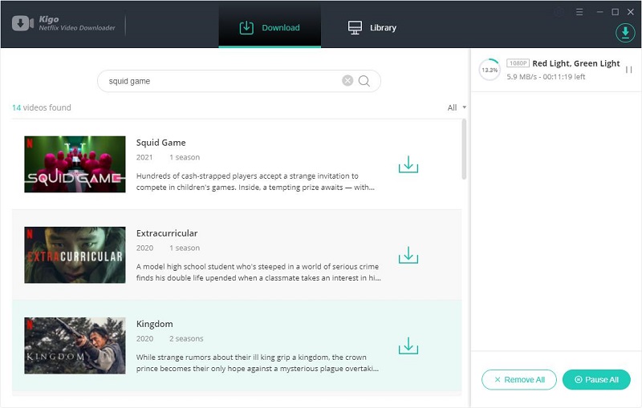642x408 pixels.
Task: Click the results list scrollbar
Action: pyautogui.click(x=464, y=149)
